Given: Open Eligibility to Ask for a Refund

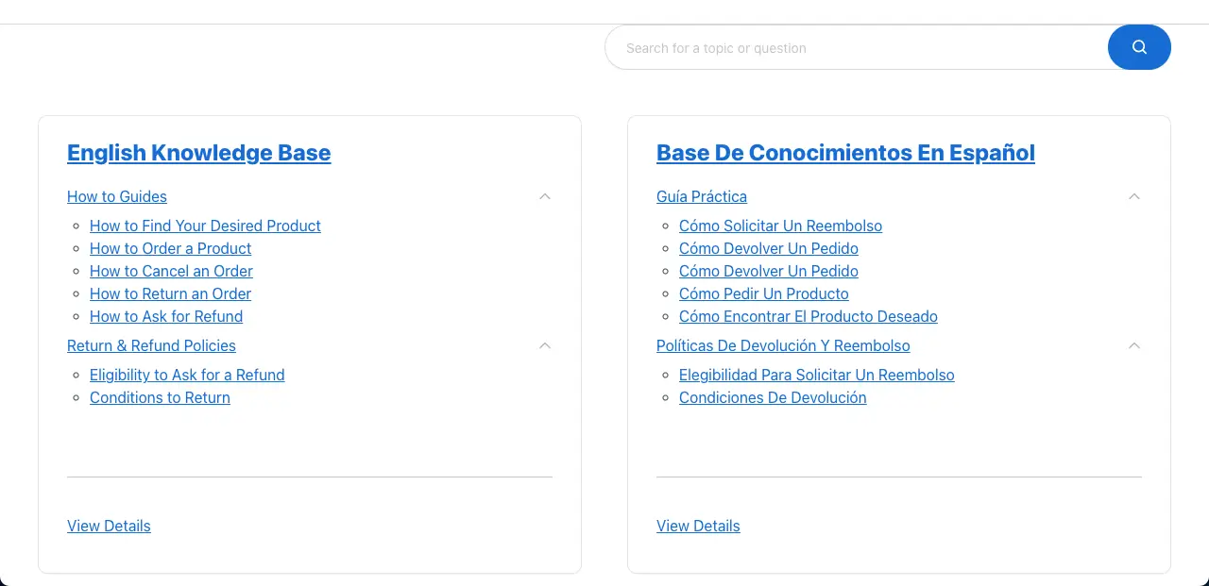Looking at the screenshot, I should click(x=187, y=375).
